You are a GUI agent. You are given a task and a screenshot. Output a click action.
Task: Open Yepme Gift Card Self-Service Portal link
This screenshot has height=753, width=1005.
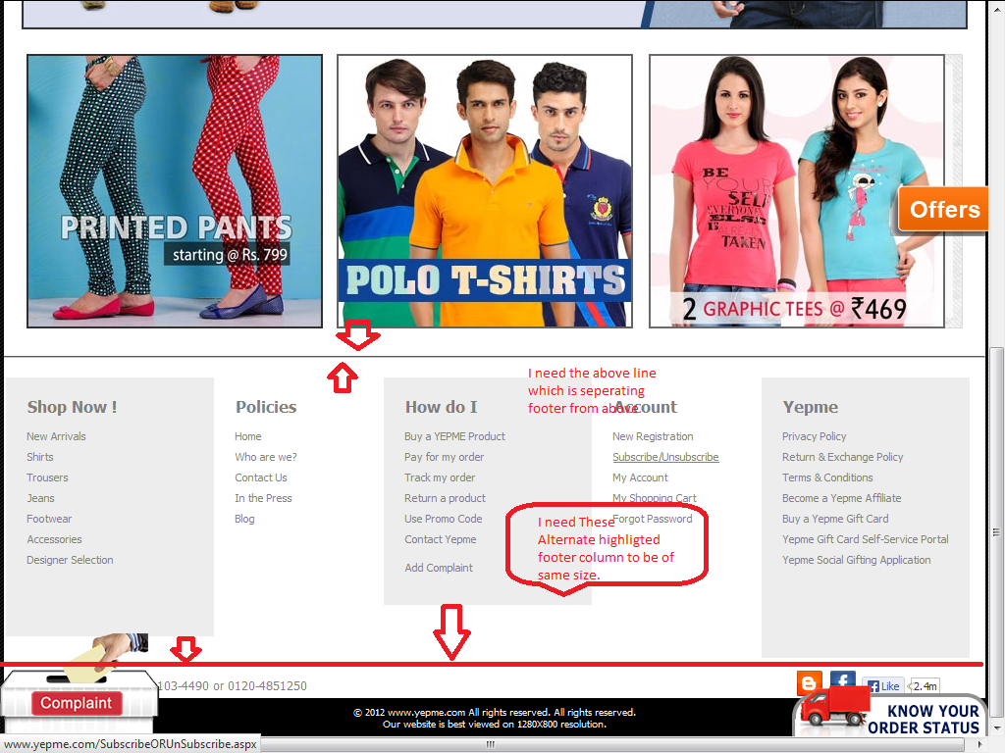tap(866, 539)
